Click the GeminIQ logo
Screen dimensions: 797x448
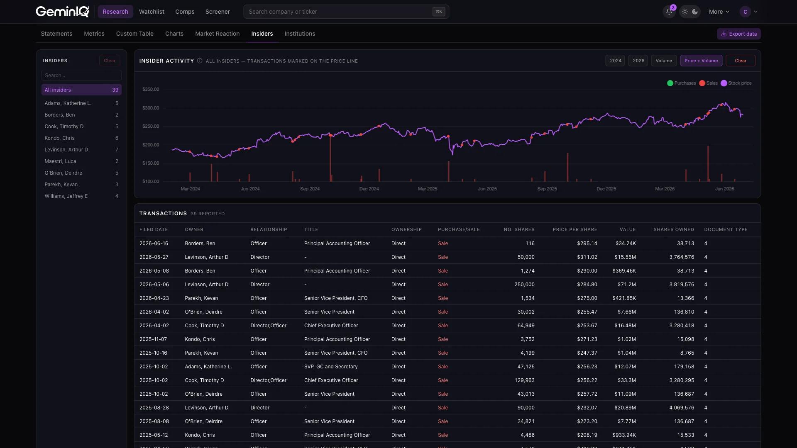point(62,12)
